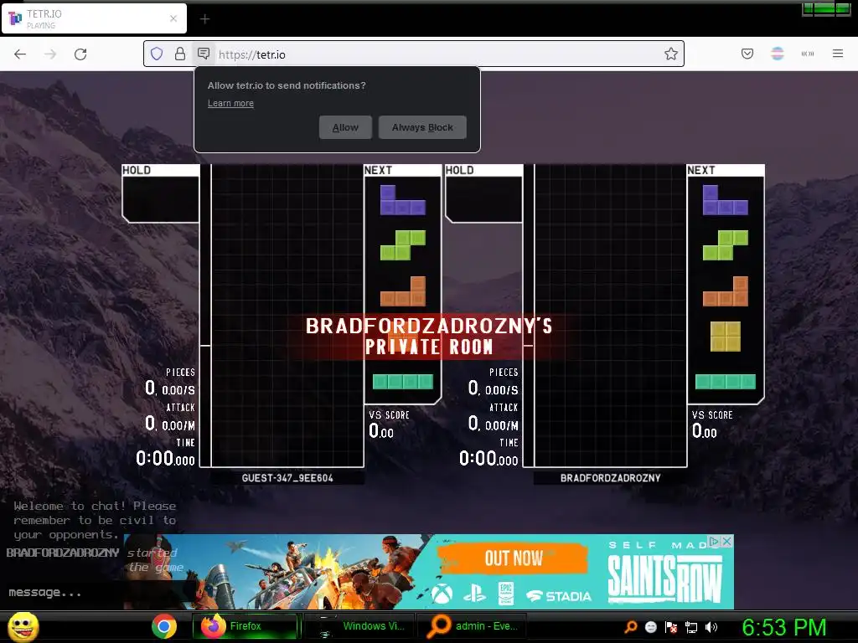This screenshot has width=858, height=643.
Task: Click the 6:53 PM clock
Action: click(x=783, y=627)
